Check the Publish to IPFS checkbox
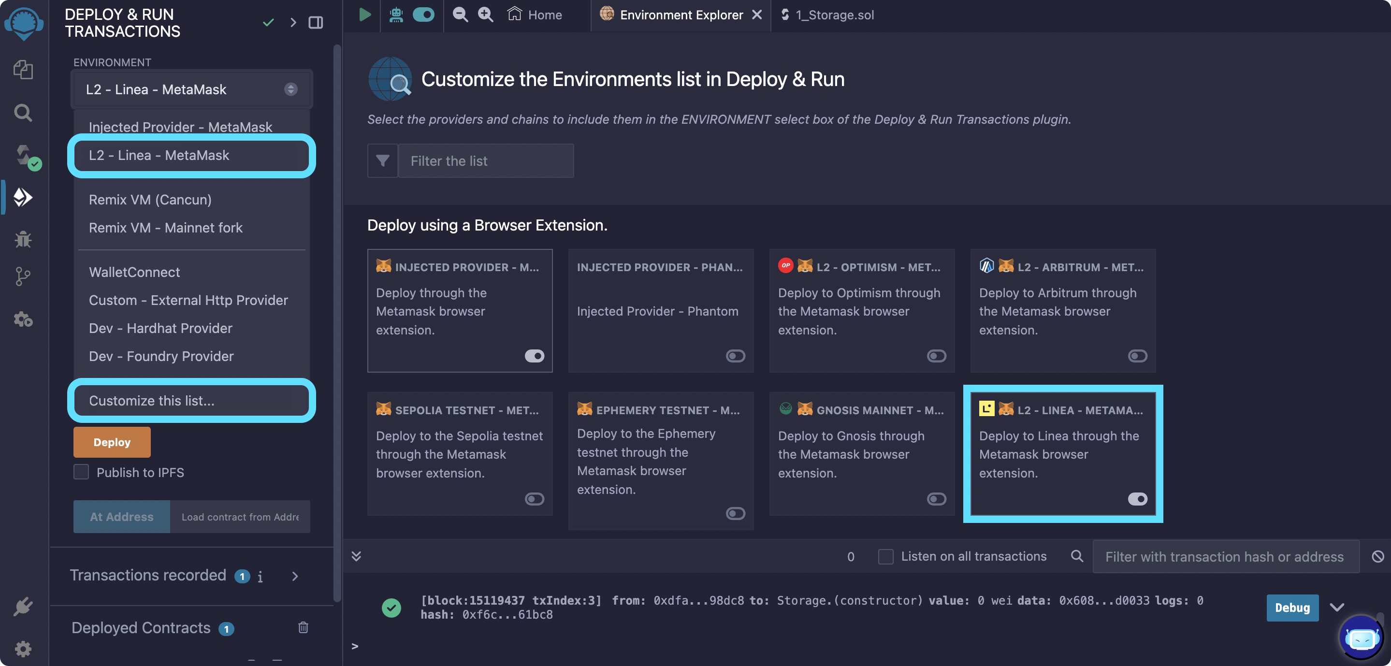The image size is (1391, 666). 81,472
